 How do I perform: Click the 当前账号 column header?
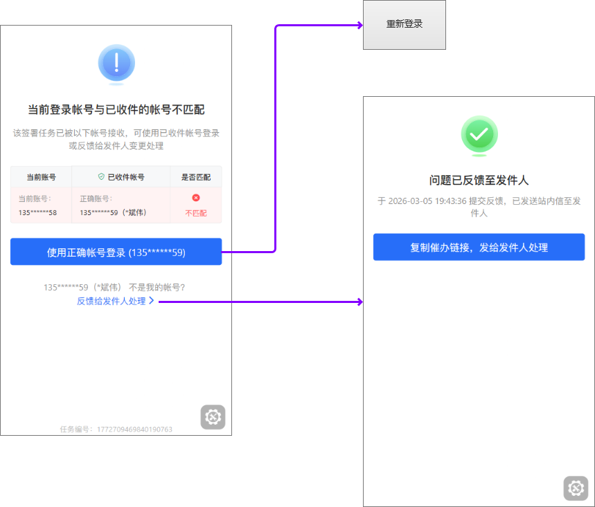tap(41, 177)
